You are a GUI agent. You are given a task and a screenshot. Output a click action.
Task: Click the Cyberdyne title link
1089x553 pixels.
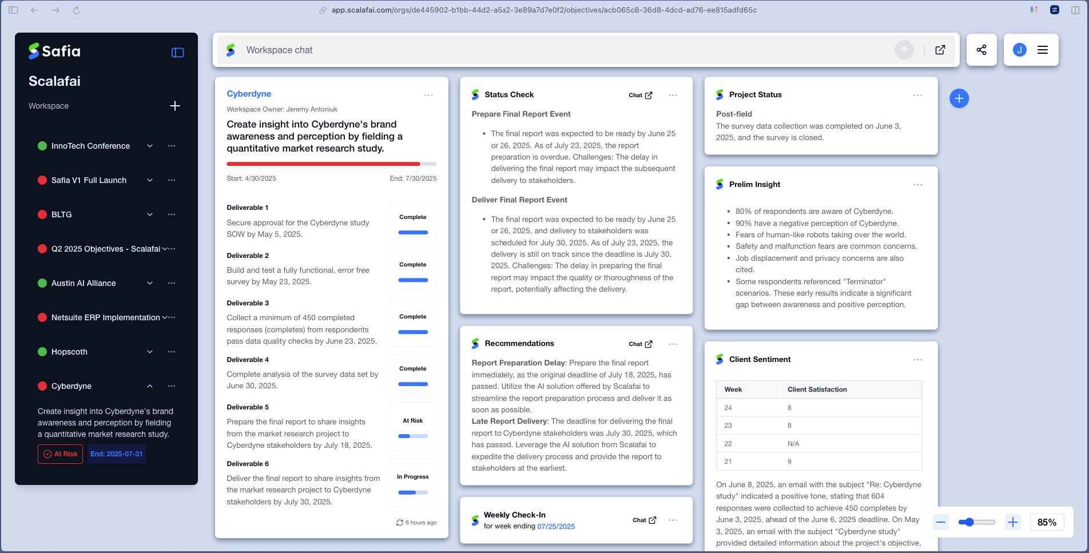coord(249,94)
